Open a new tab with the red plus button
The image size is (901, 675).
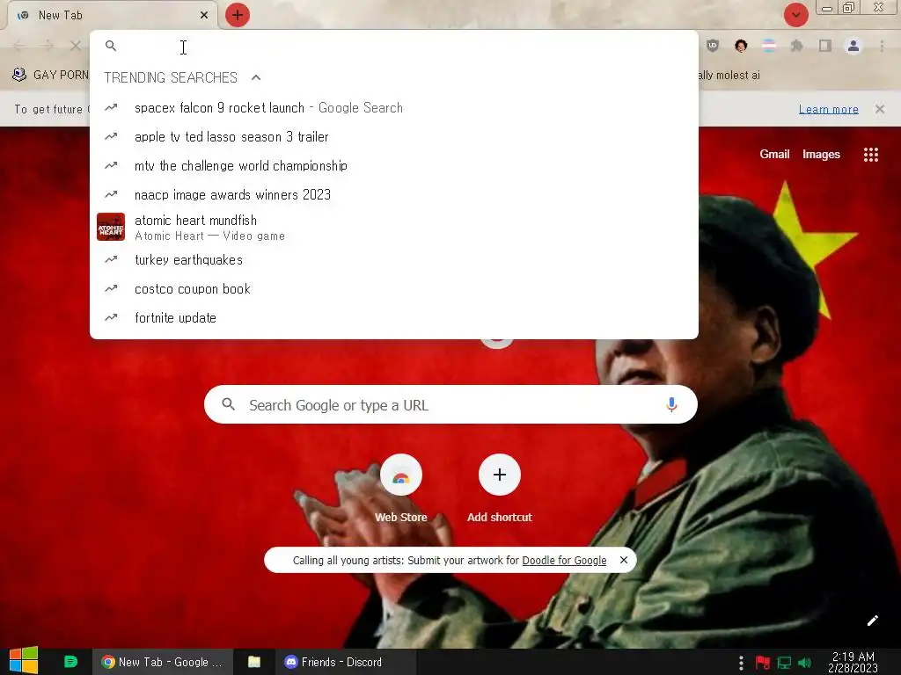coord(238,15)
